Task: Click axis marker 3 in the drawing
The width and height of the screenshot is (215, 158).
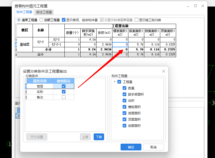Action: point(213,103)
